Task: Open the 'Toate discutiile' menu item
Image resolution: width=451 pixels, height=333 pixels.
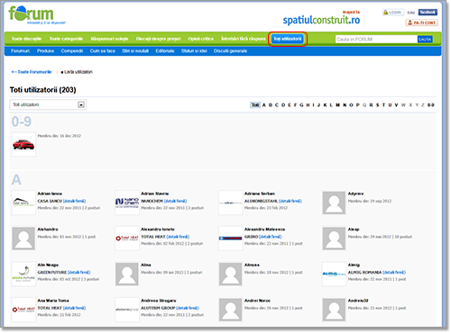Action: 26,39
